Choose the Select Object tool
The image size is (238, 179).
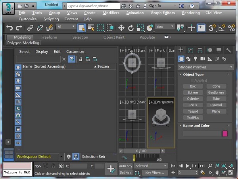pos(81,28)
